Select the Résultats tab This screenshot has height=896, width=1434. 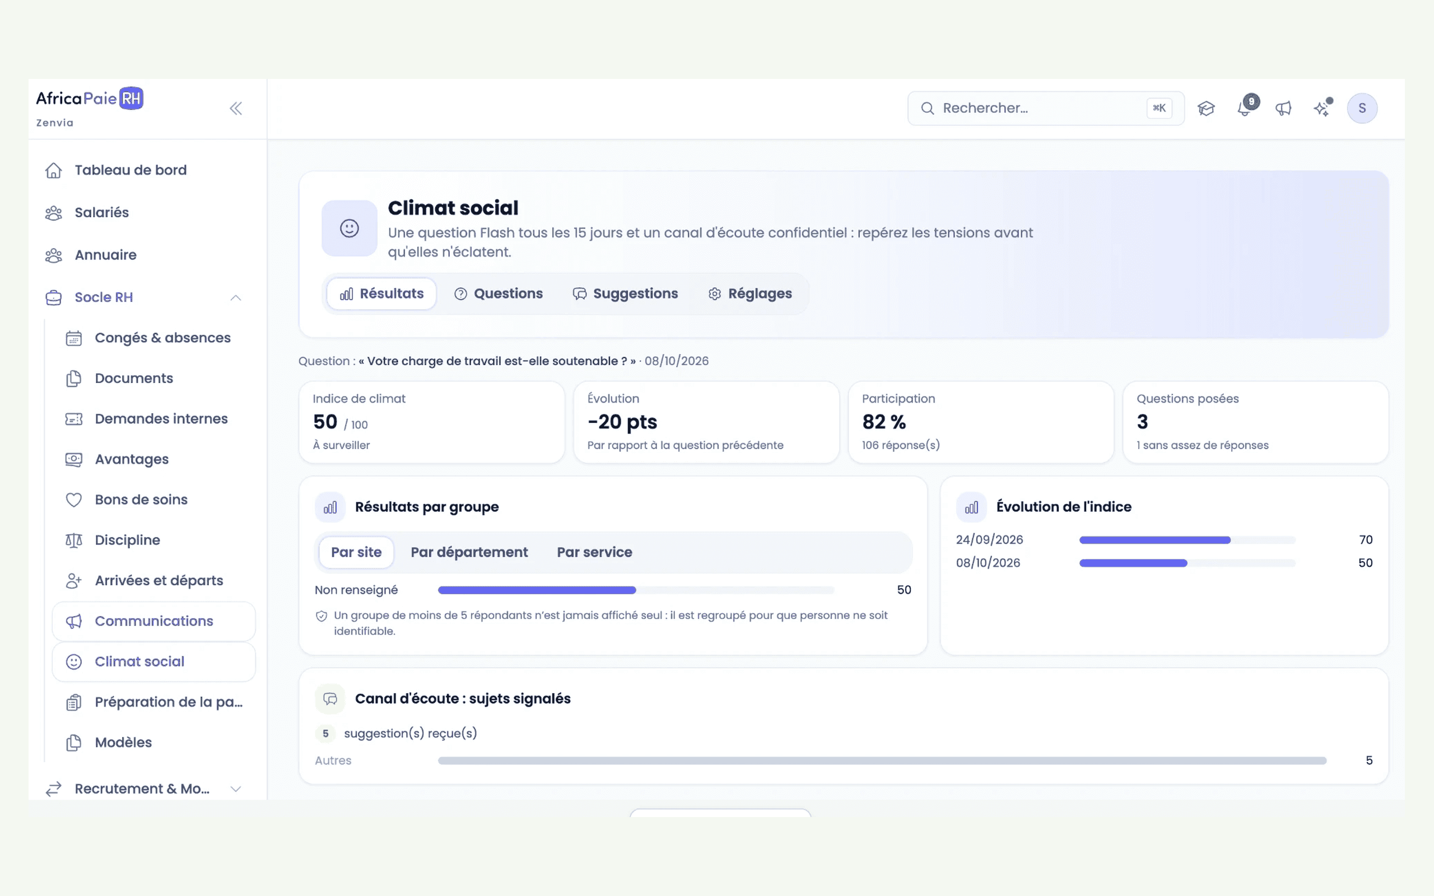pyautogui.click(x=381, y=294)
